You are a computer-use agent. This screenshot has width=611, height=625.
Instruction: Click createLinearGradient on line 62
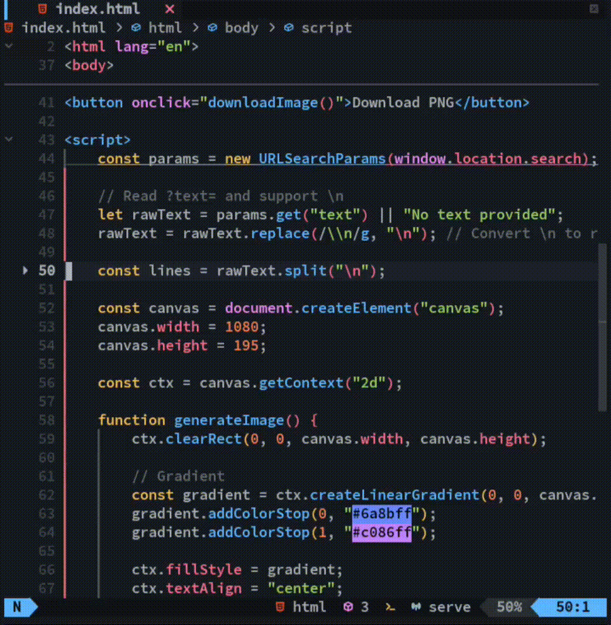(395, 495)
